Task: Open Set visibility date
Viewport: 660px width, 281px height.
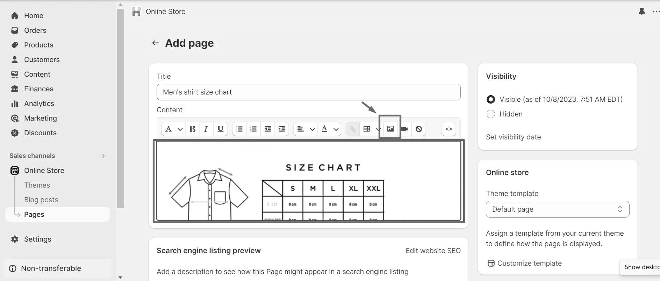Action: point(513,137)
